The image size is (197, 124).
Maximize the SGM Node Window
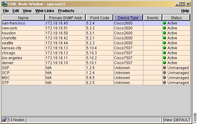click(182, 4)
